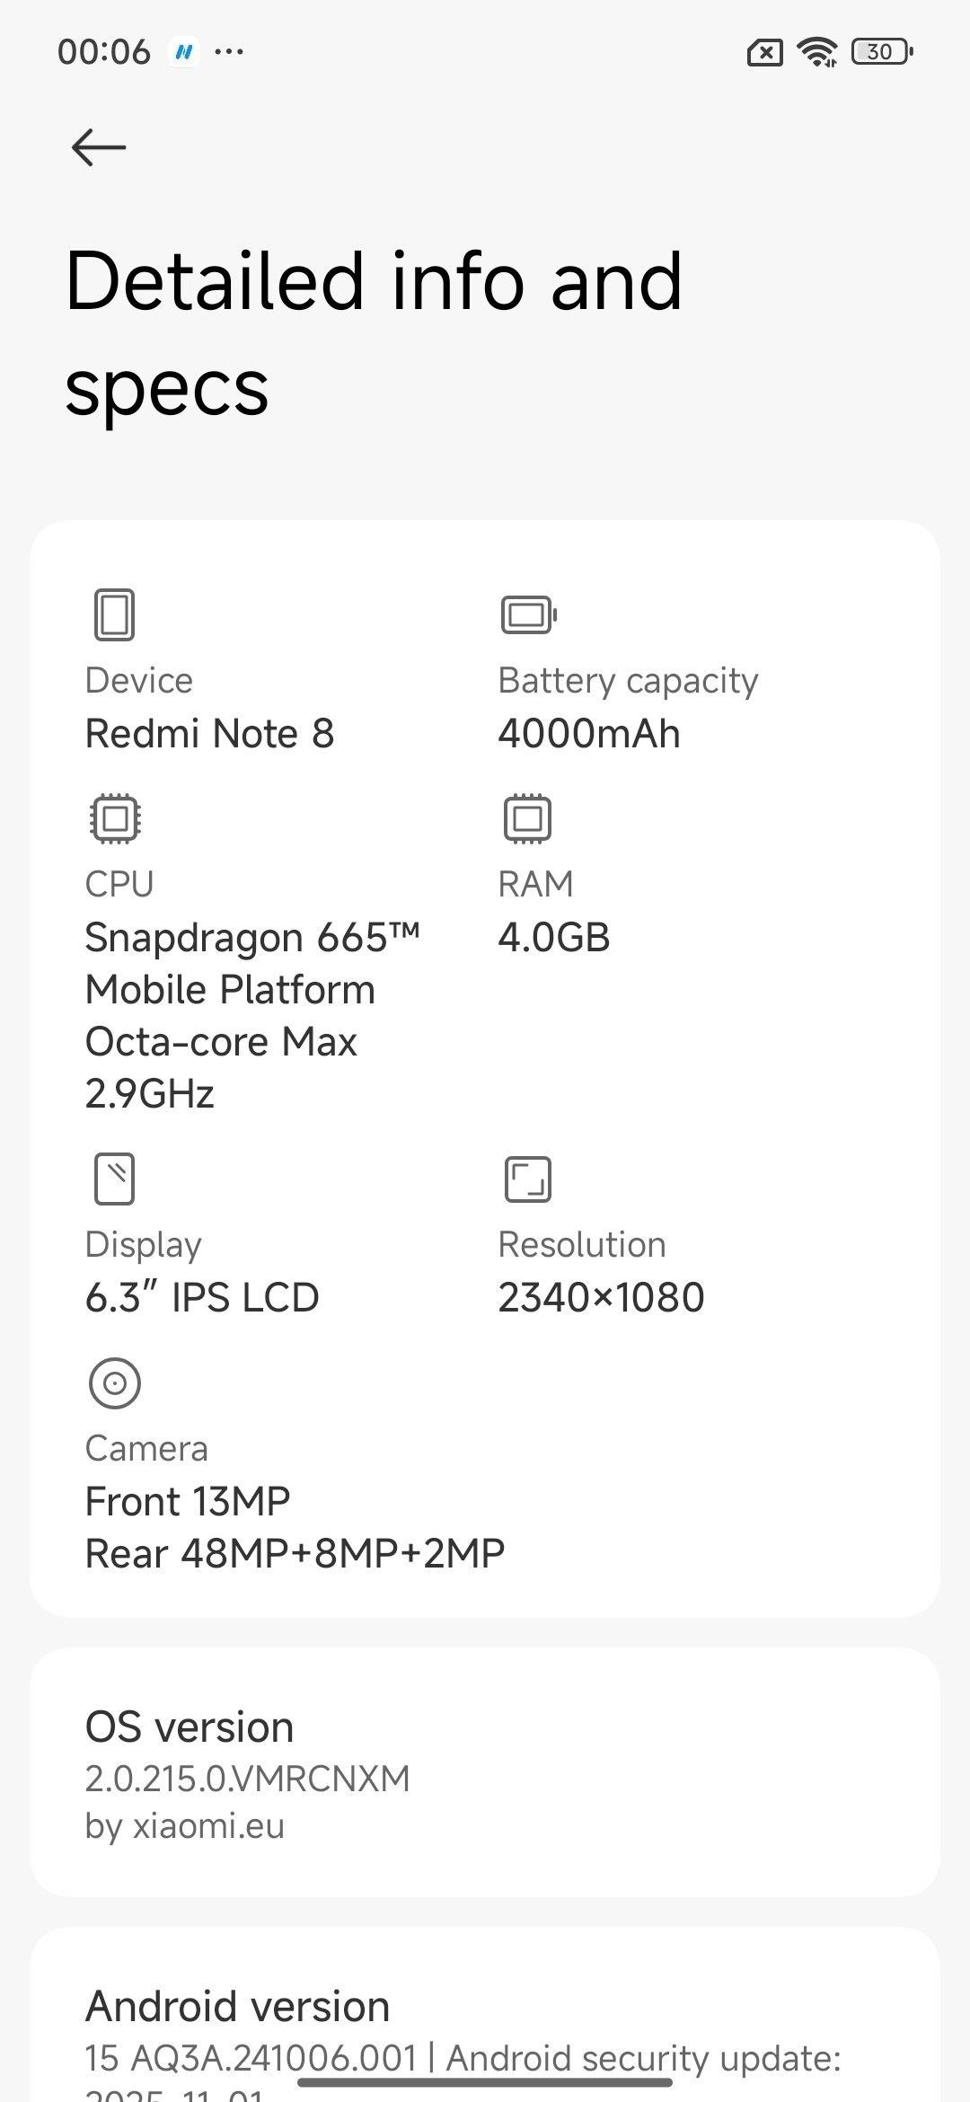Tap the 4000mAh battery value
970x2102 pixels.
pyautogui.click(x=589, y=734)
